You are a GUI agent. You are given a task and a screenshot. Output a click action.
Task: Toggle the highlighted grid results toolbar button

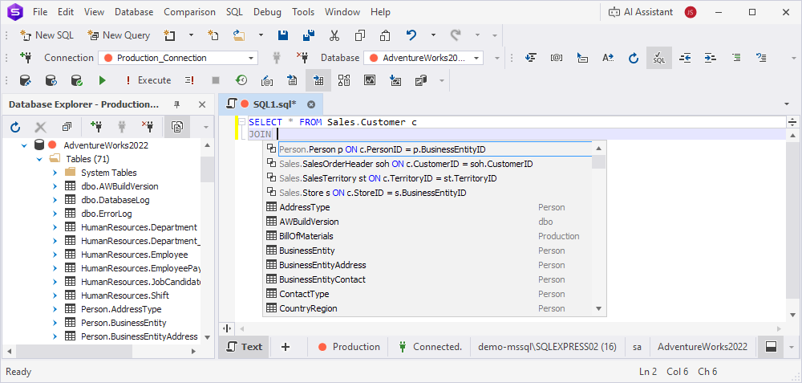tap(318, 80)
